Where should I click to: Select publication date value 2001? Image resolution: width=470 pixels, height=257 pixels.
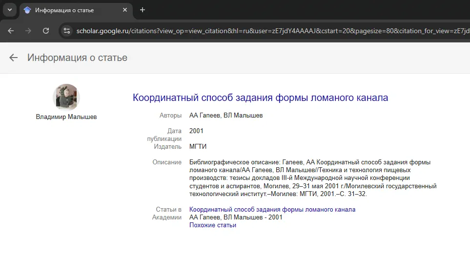click(196, 131)
